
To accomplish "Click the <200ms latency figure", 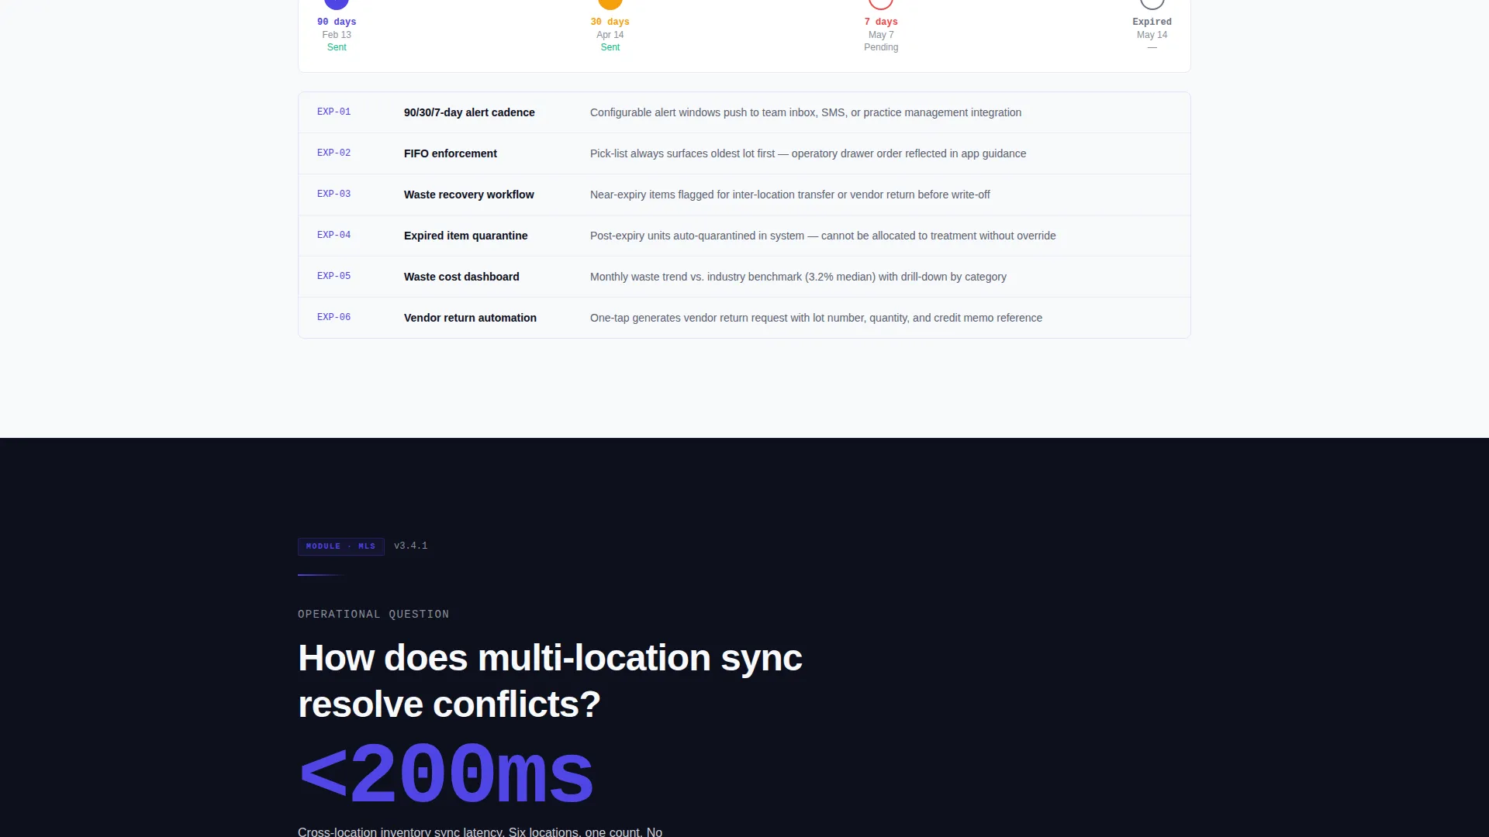I will tap(446, 773).
